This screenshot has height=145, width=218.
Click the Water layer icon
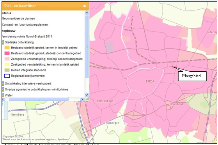tap(3, 95)
